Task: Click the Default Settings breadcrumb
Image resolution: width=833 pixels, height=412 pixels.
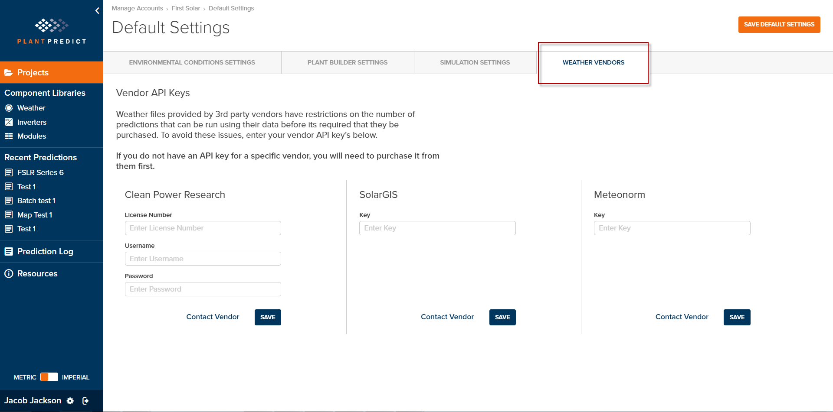Action: [231, 8]
